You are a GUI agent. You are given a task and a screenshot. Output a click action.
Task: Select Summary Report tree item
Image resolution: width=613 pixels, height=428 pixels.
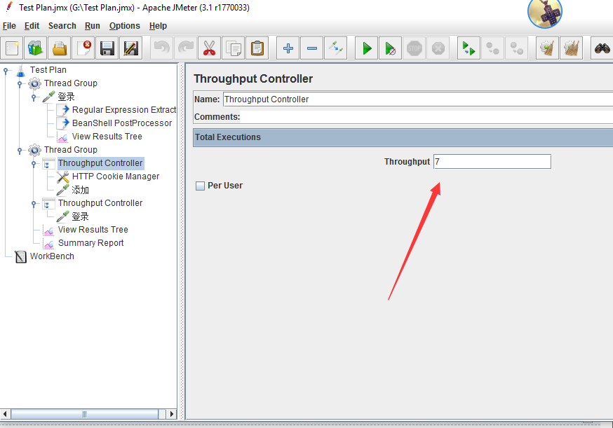[90, 243]
